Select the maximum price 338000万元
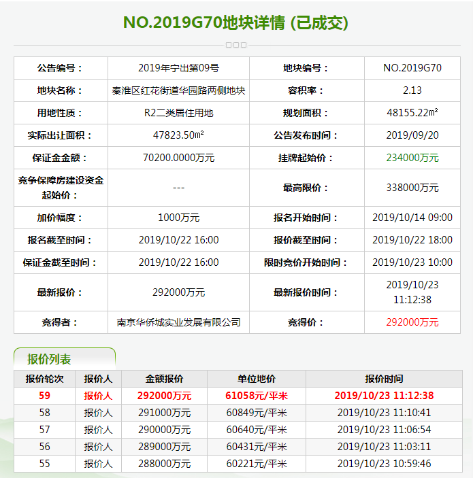The width and height of the screenshot is (473, 478). click(x=412, y=188)
